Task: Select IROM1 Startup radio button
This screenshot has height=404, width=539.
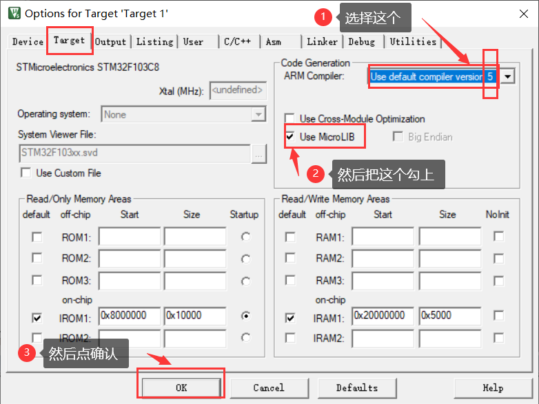Action: pyautogui.click(x=246, y=315)
